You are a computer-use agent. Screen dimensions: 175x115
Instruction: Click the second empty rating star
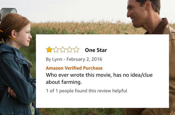56,50
